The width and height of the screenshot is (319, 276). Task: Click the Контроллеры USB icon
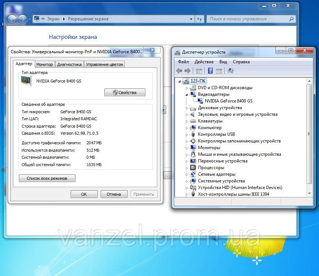193,134
